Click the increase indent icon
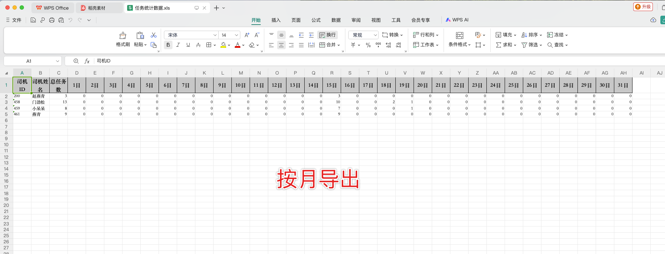This screenshot has height=254, width=665. pos(311,35)
